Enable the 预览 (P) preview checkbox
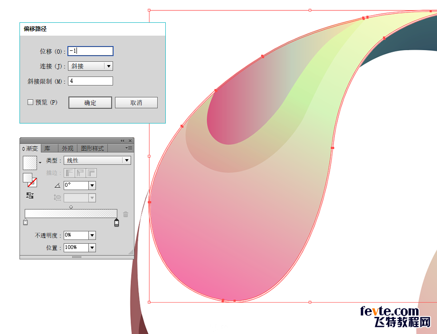 pyautogui.click(x=31, y=102)
